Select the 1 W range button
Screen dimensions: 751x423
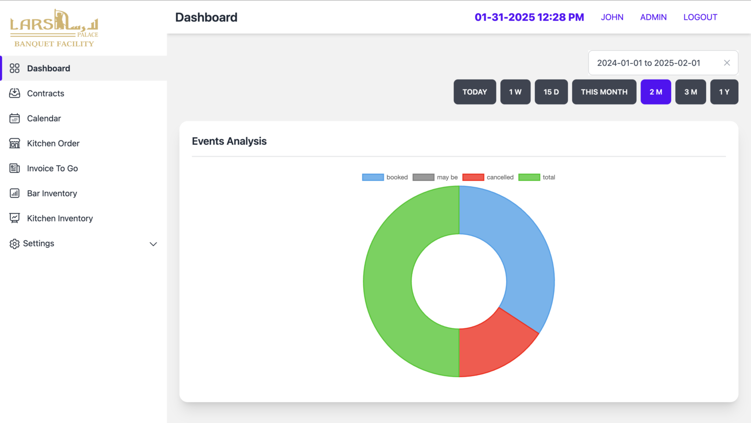(515, 92)
